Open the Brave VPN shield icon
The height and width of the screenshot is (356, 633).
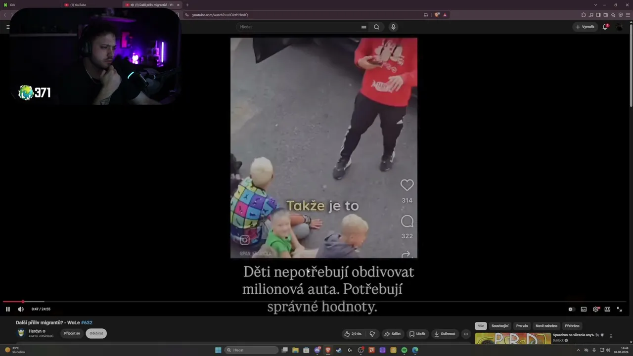621,15
